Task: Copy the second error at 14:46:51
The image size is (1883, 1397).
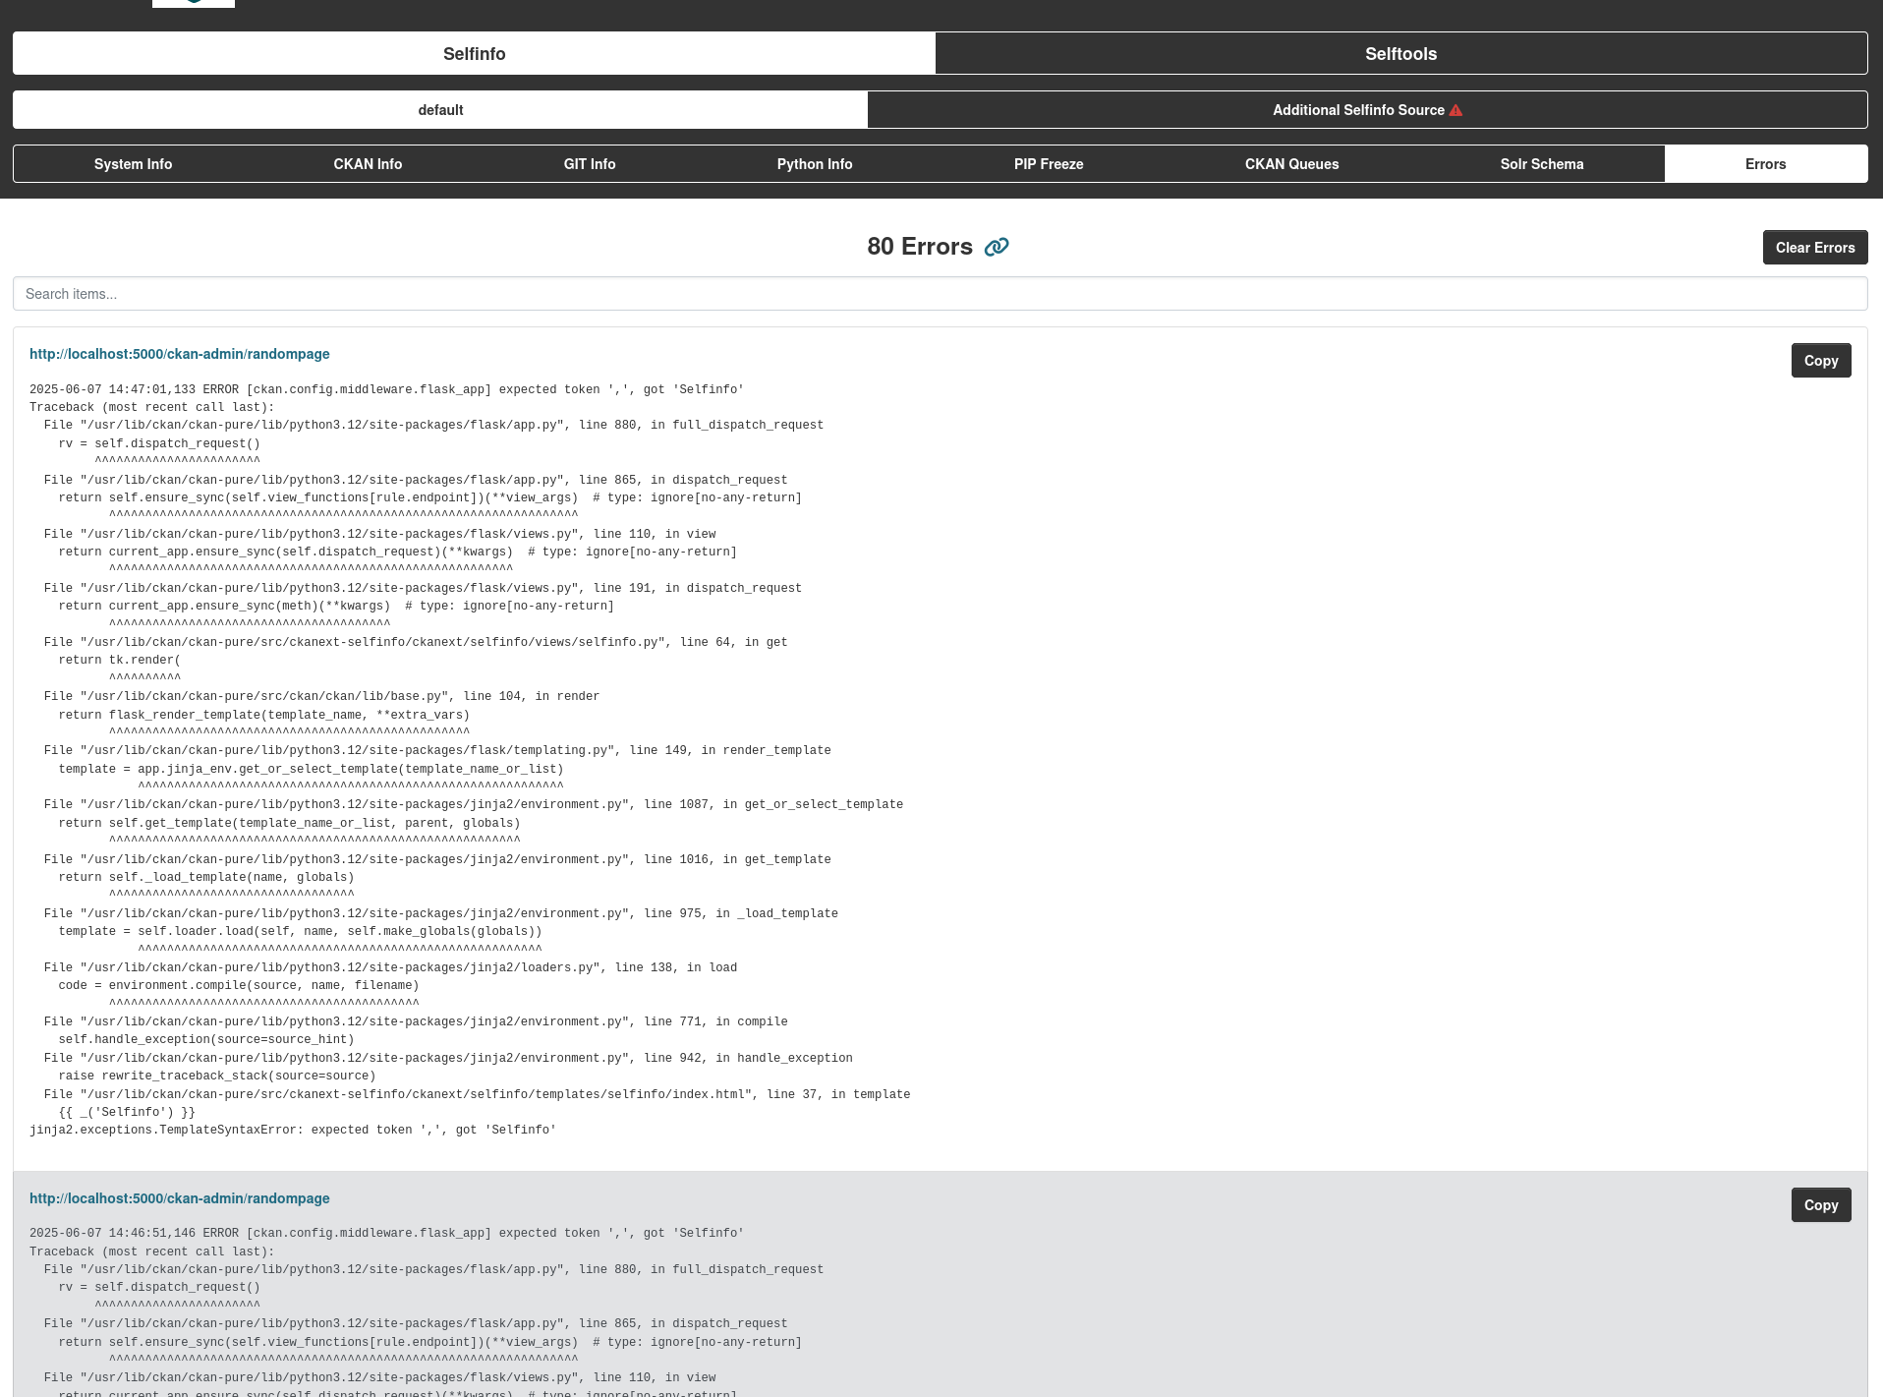Action: [1820, 1205]
